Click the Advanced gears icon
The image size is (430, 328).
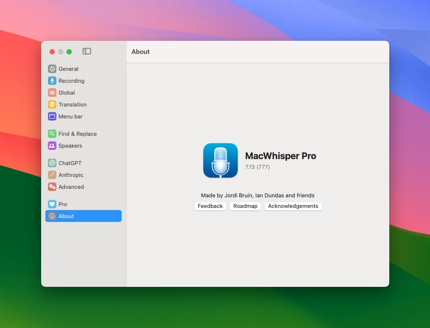click(52, 187)
